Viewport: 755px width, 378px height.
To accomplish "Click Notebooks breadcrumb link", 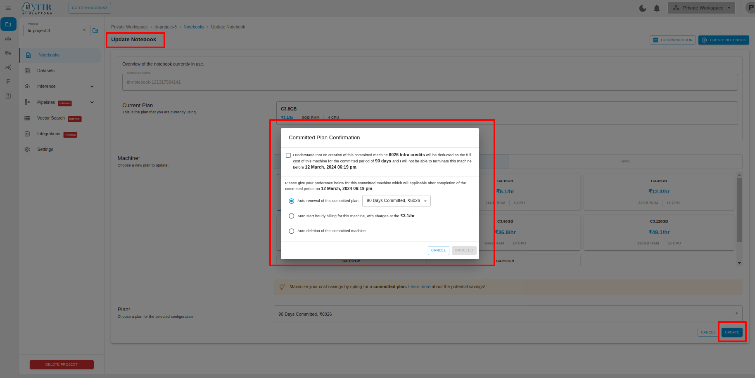I will point(194,27).
